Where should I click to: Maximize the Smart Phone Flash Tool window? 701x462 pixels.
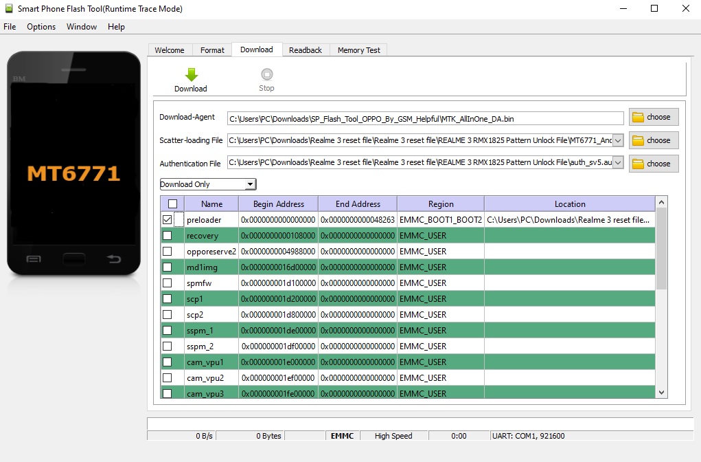pos(654,8)
